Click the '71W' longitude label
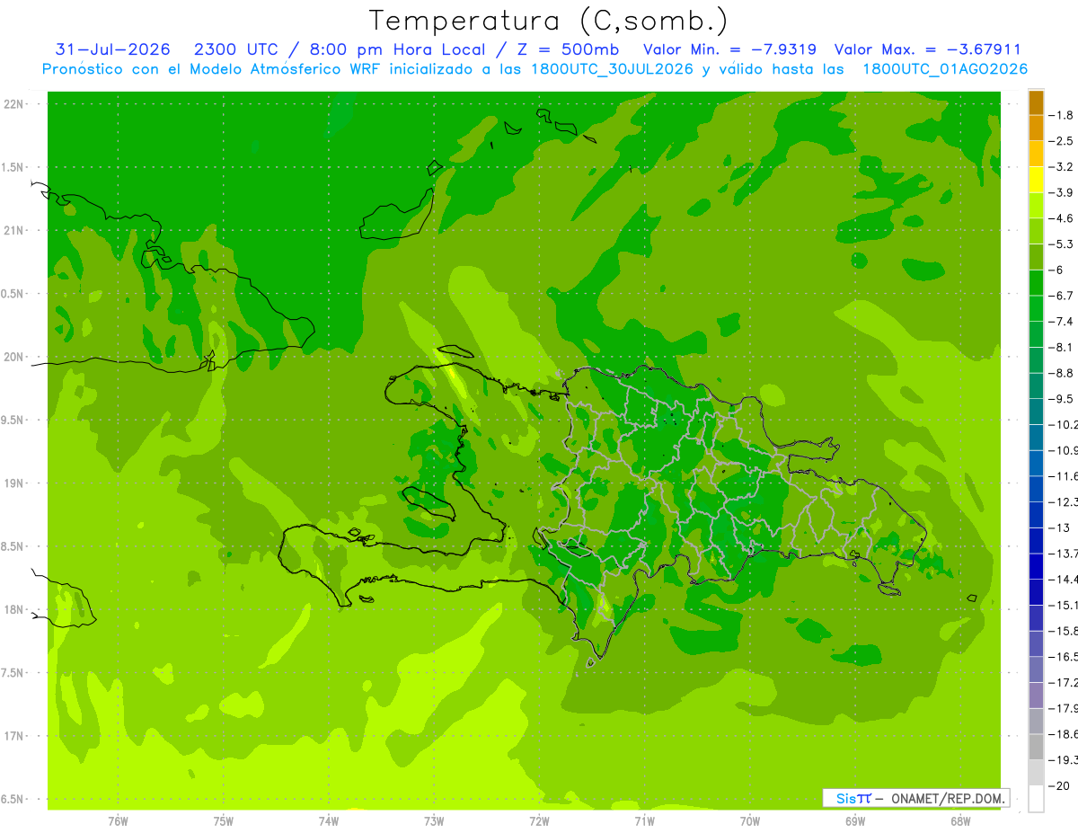This screenshot has height=833, width=1078. tap(644, 821)
